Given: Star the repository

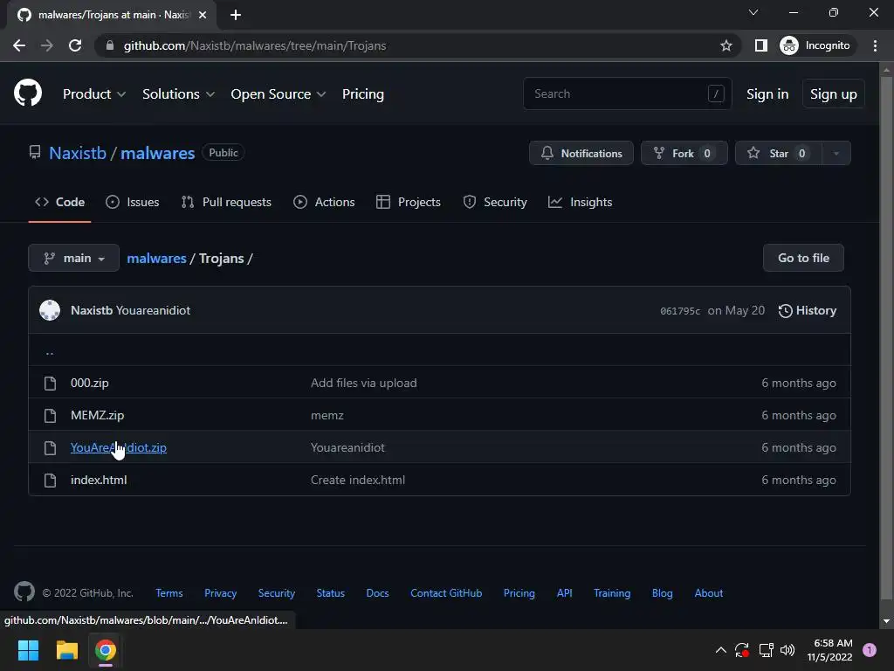Looking at the screenshot, I should tap(779, 153).
